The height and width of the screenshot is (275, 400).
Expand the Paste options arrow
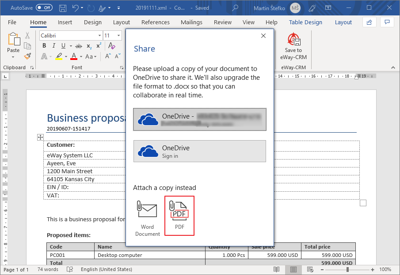pyautogui.click(x=13, y=57)
